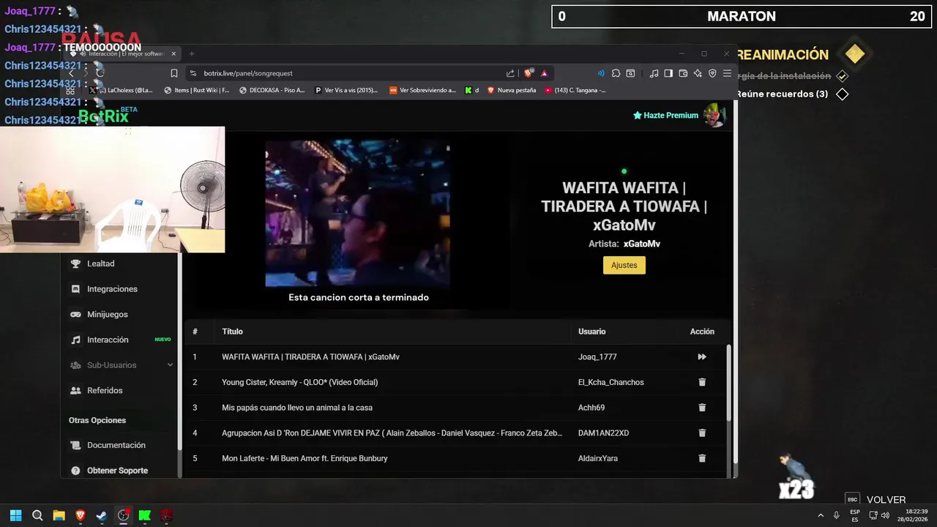Remove the Achh69 song request with trash icon

pos(702,408)
